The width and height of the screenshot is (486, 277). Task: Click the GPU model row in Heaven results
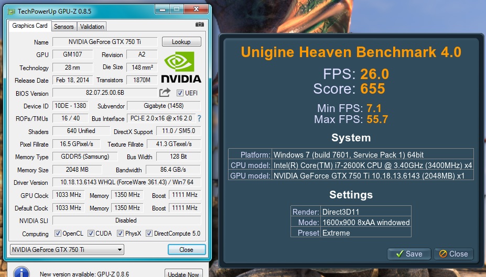[351, 176]
